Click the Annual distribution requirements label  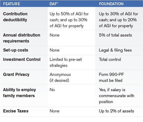(22, 38)
